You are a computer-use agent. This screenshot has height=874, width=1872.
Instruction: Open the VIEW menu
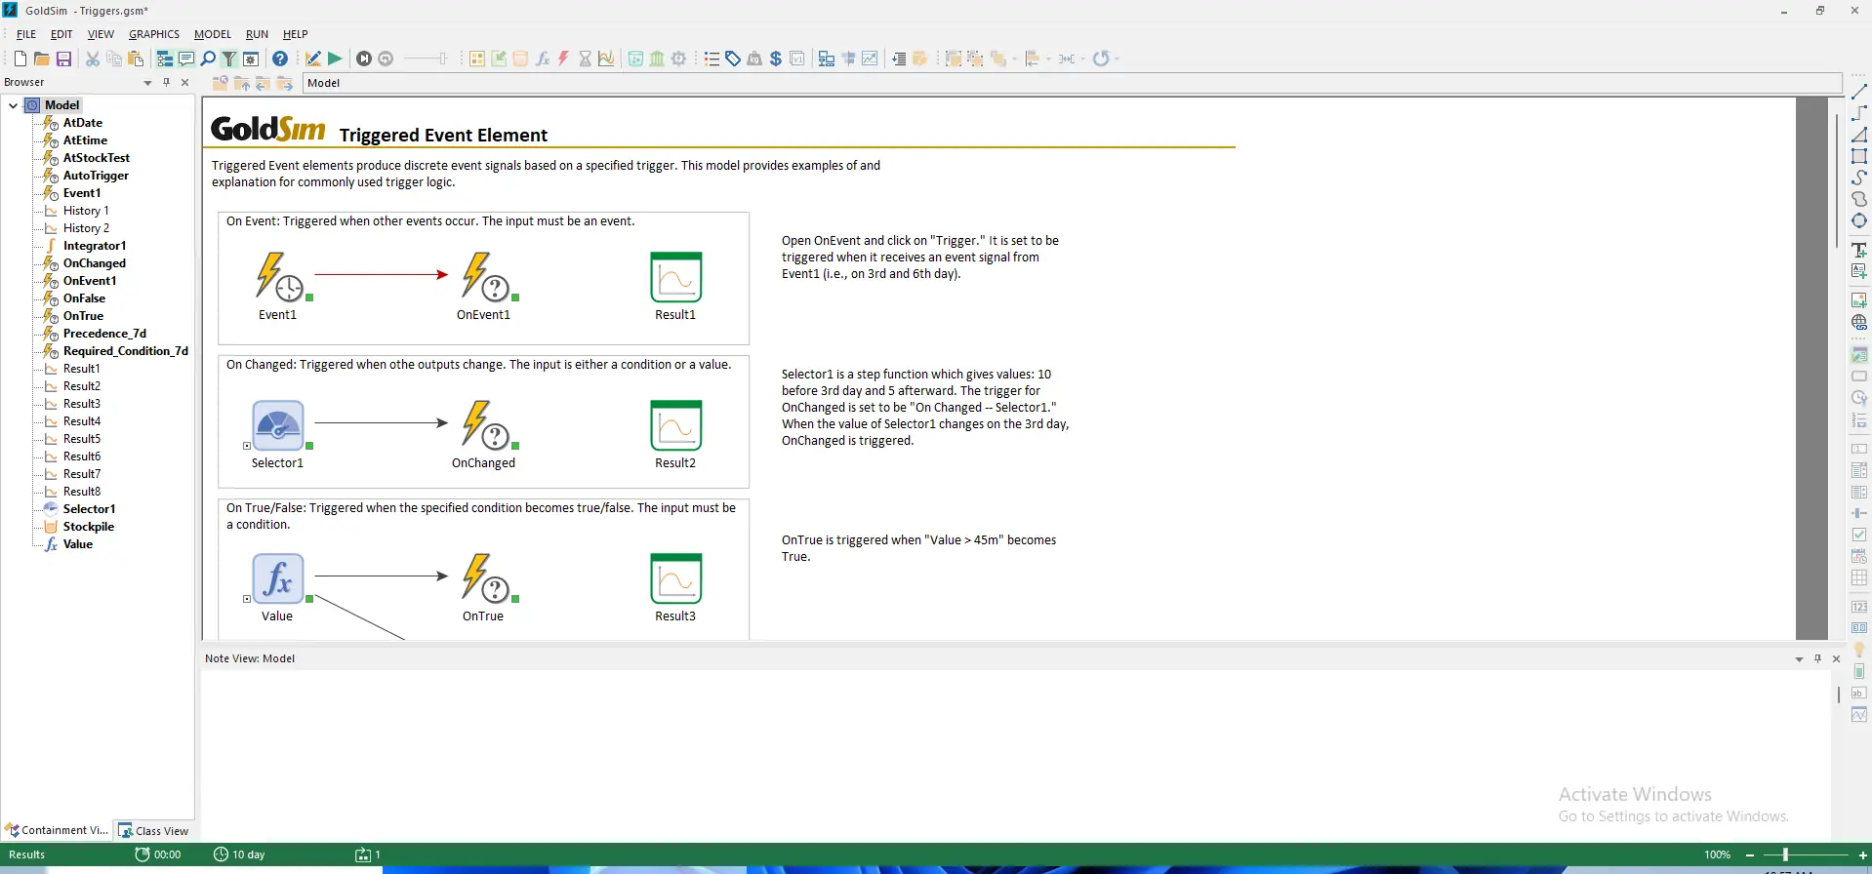click(101, 34)
